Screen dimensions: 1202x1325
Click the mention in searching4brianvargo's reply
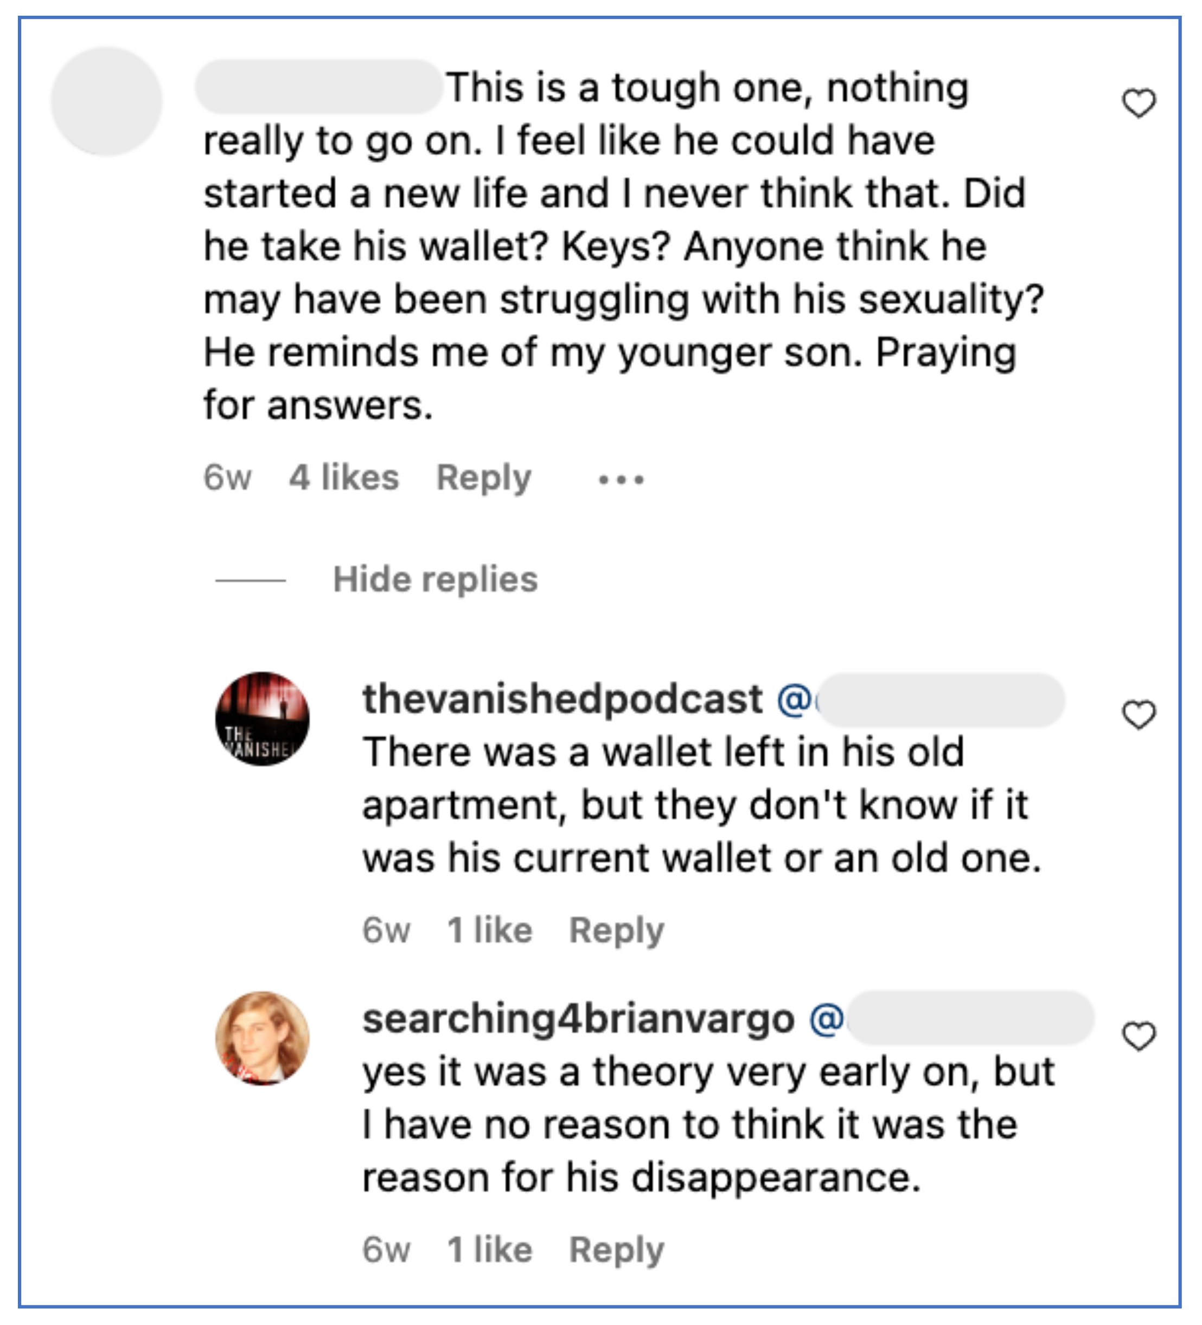(x=951, y=1019)
